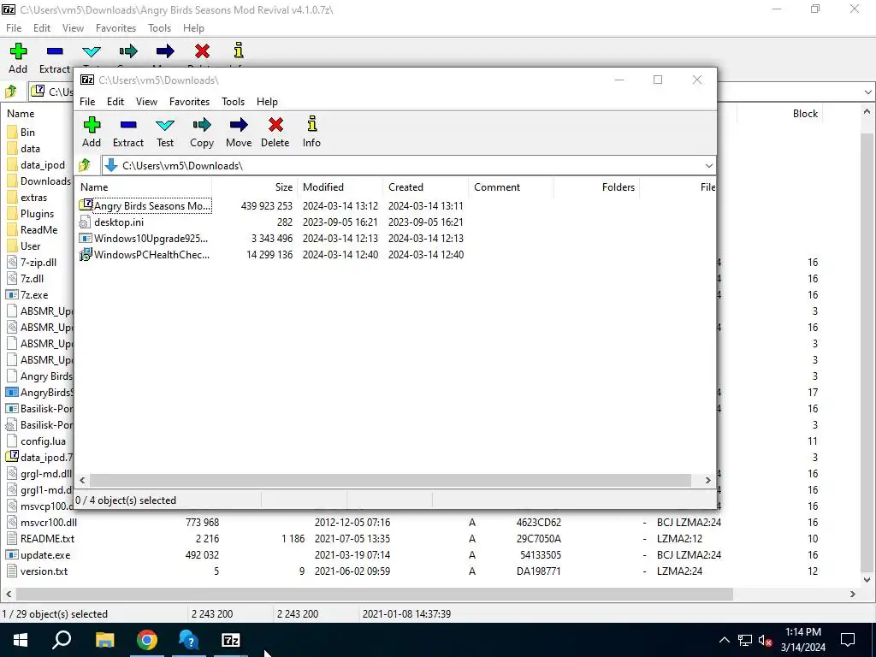
Task: Expand the background window address path dropdown
Action: [x=867, y=92]
